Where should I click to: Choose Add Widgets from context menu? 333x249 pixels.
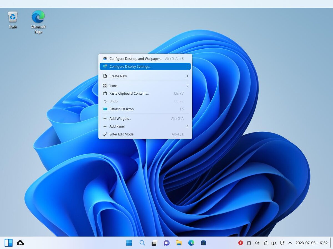point(145,119)
